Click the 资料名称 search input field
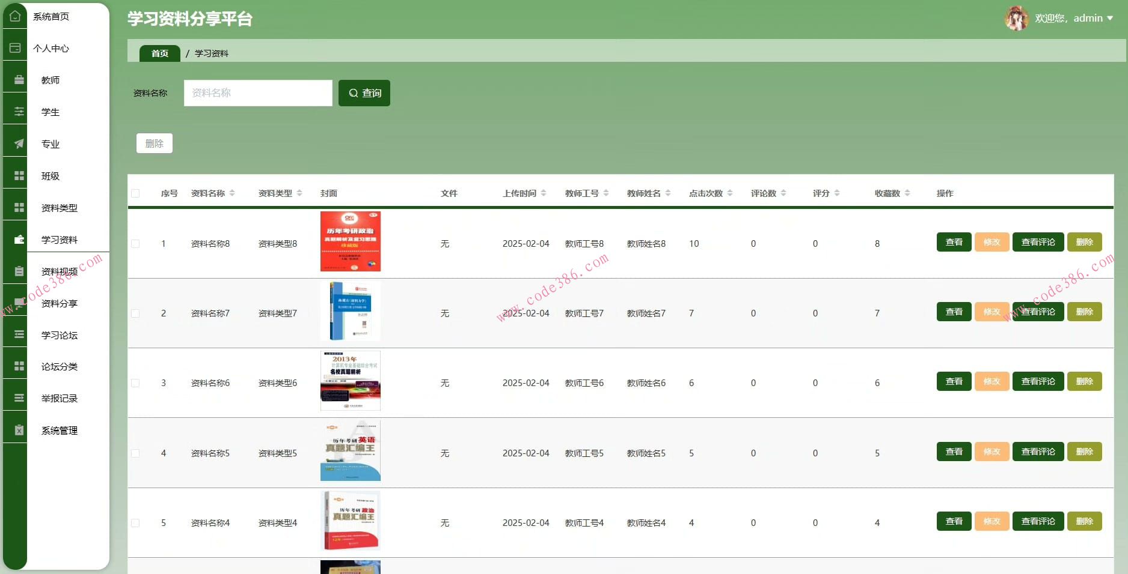1128x574 pixels. tap(258, 93)
